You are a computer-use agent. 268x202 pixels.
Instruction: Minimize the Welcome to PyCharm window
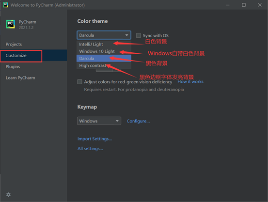point(228,5)
